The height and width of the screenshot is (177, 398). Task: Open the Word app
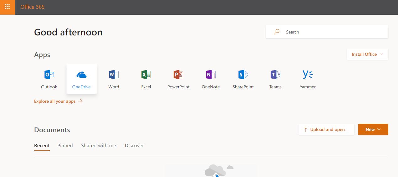pos(114,79)
